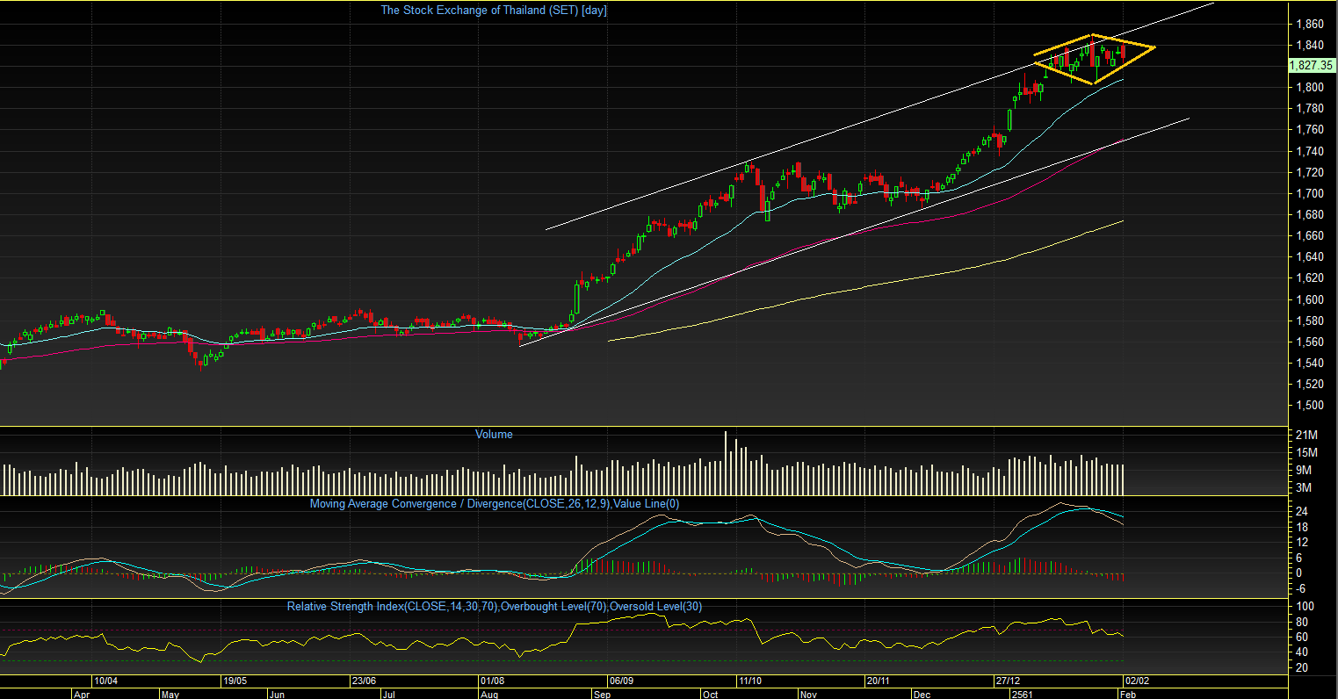Click the "2561" year label on the time axis
The image size is (1338, 699).
pyautogui.click(x=1021, y=693)
